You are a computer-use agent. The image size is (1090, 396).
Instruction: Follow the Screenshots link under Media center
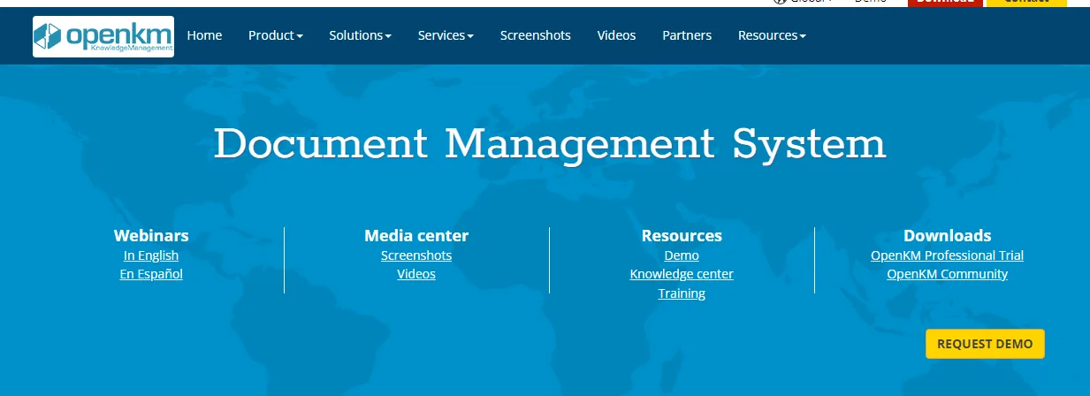[x=416, y=255]
